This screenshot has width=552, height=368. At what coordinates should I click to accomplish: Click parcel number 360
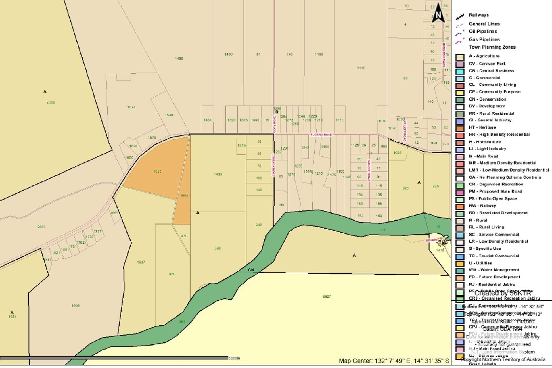pyautogui.click(x=218, y=248)
